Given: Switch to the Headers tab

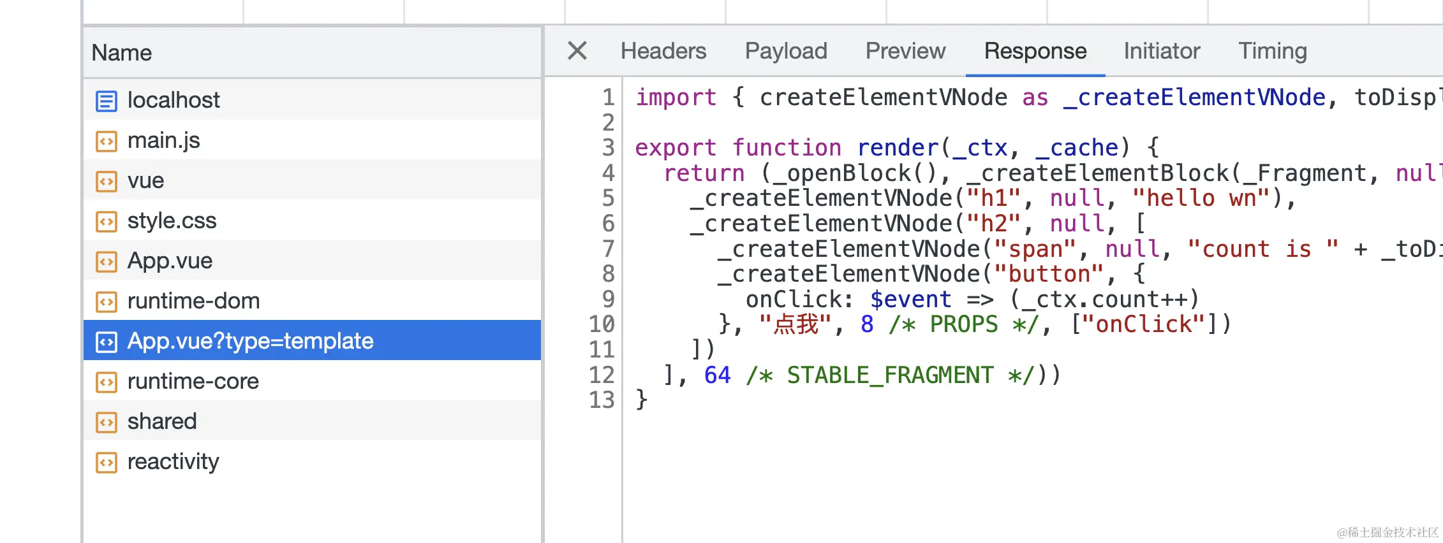Looking at the screenshot, I should coord(663,51).
